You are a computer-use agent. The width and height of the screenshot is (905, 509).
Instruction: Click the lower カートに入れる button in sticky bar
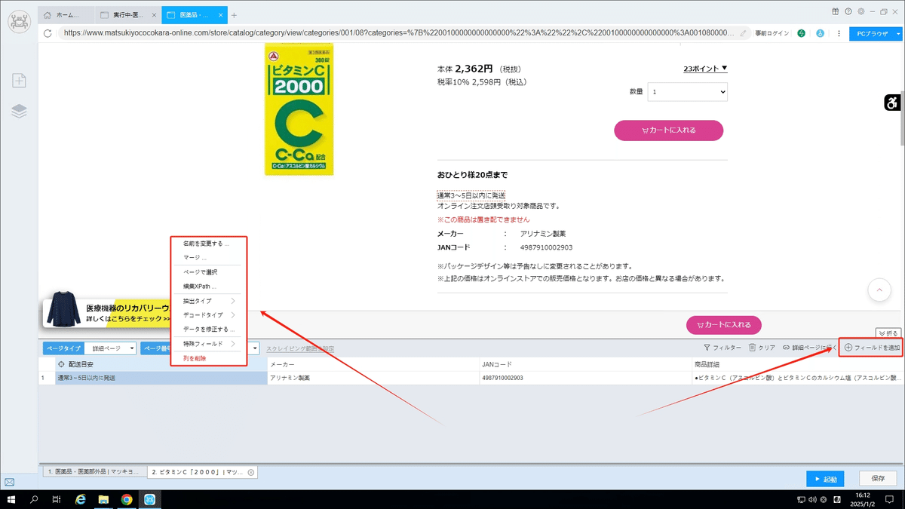click(724, 325)
